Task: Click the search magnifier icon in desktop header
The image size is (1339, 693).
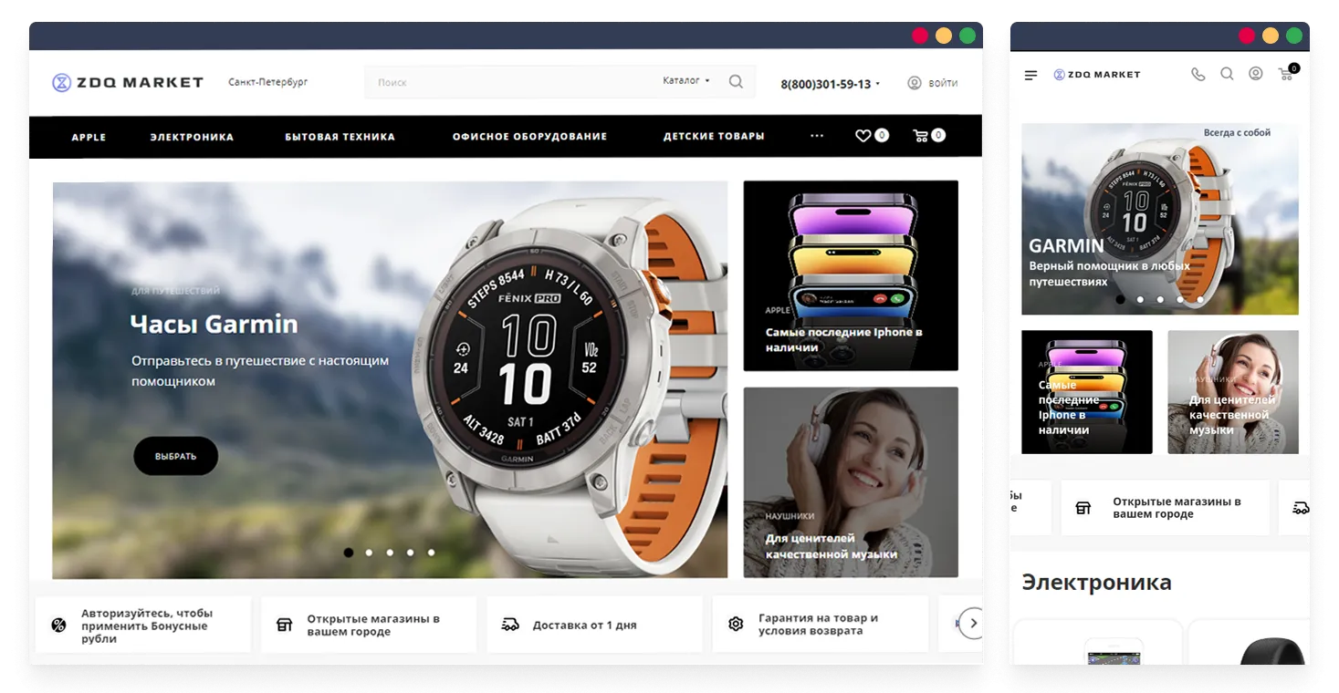Action: pos(736,82)
